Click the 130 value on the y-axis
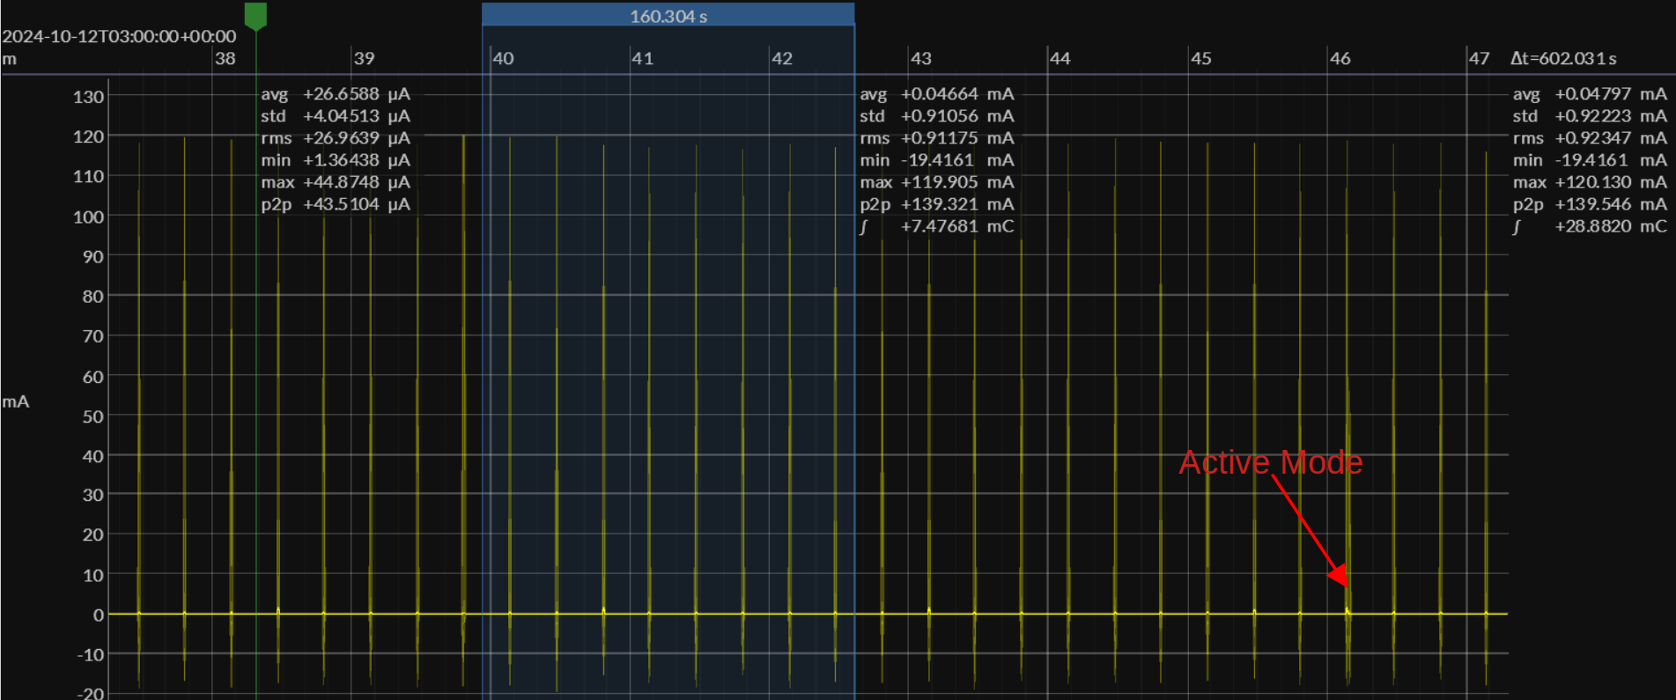The height and width of the screenshot is (700, 1676). click(88, 97)
